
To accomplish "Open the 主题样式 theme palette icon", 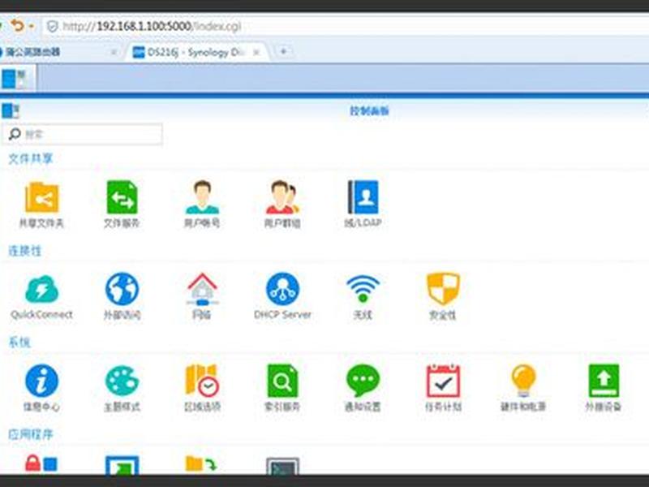I will pos(122,381).
